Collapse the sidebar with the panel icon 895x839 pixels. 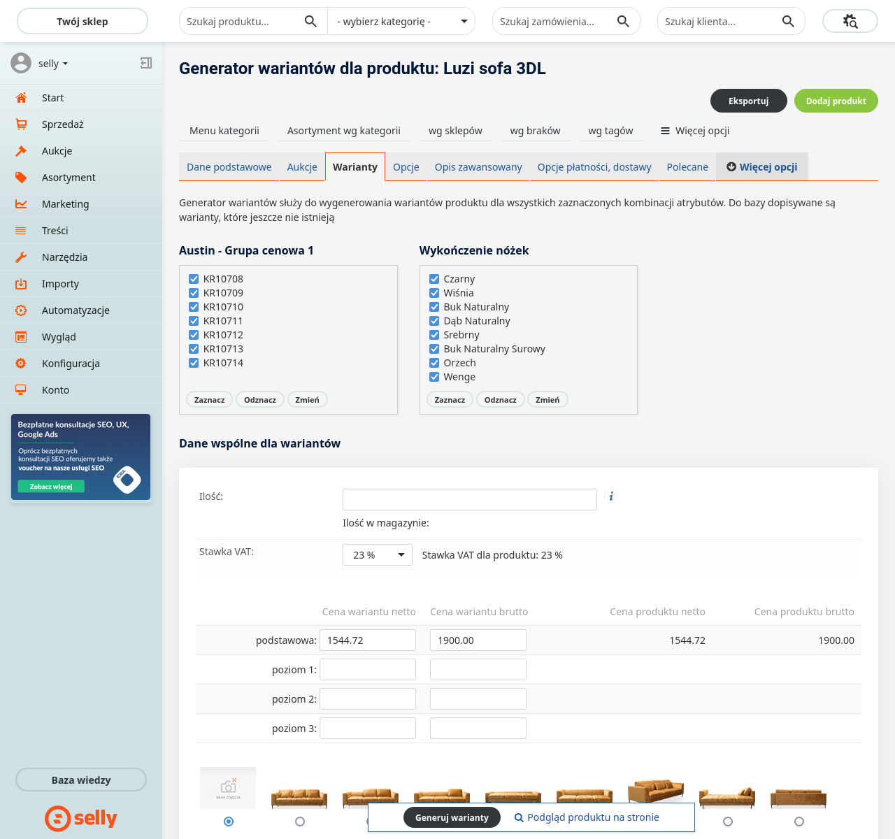(145, 64)
